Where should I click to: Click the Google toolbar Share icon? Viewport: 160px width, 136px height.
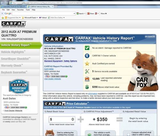(88, 13)
